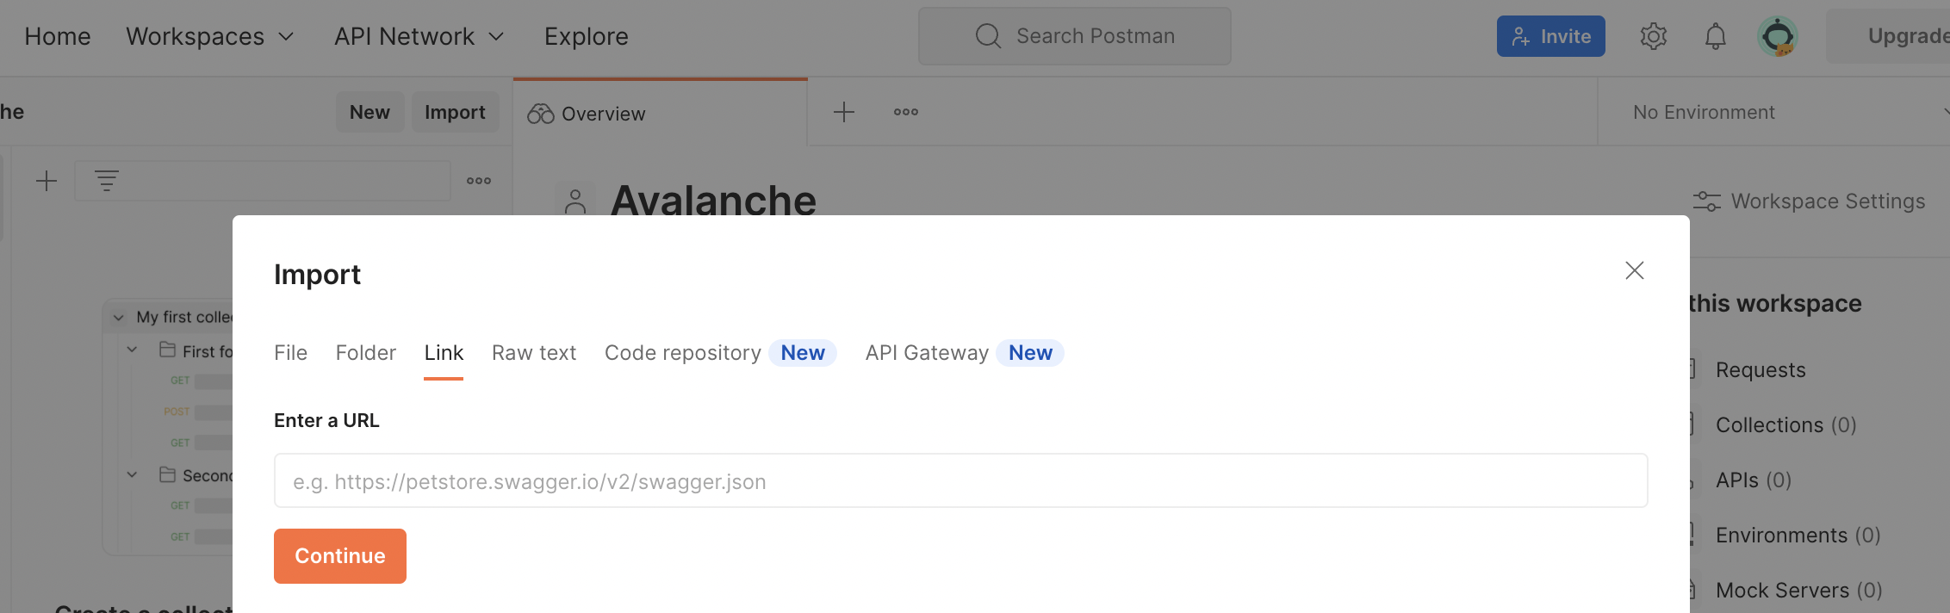Click the blue Invite button
Image resolution: width=1950 pixels, height=613 pixels.
pos(1550,36)
